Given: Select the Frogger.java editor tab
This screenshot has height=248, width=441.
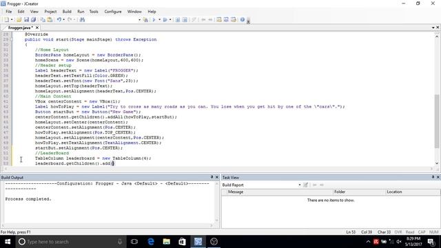Looking at the screenshot, I should coord(20,28).
